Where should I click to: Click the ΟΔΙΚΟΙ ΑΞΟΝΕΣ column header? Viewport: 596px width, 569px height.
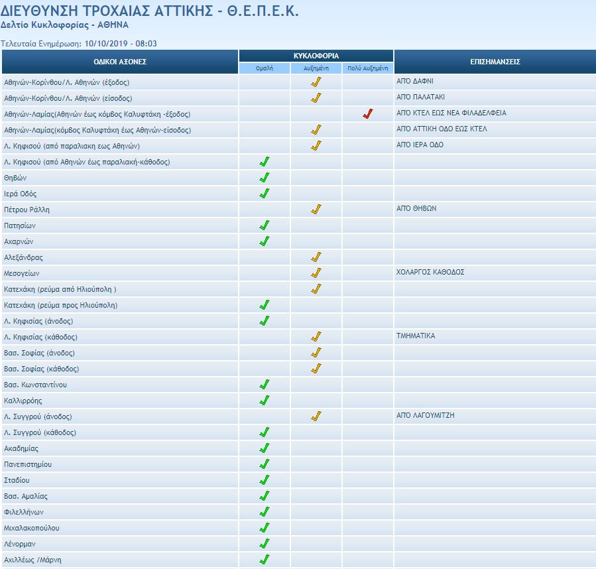point(120,62)
